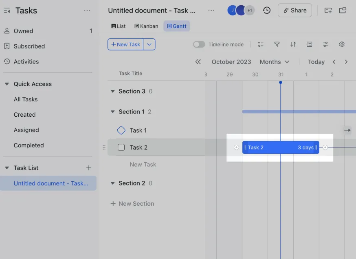Switch to the Kanban view tab
This screenshot has width=356, height=259.
point(147,26)
